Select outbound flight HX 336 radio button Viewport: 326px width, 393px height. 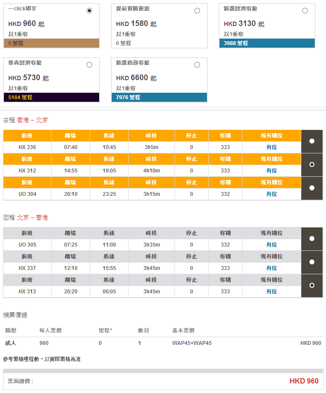tap(312, 141)
